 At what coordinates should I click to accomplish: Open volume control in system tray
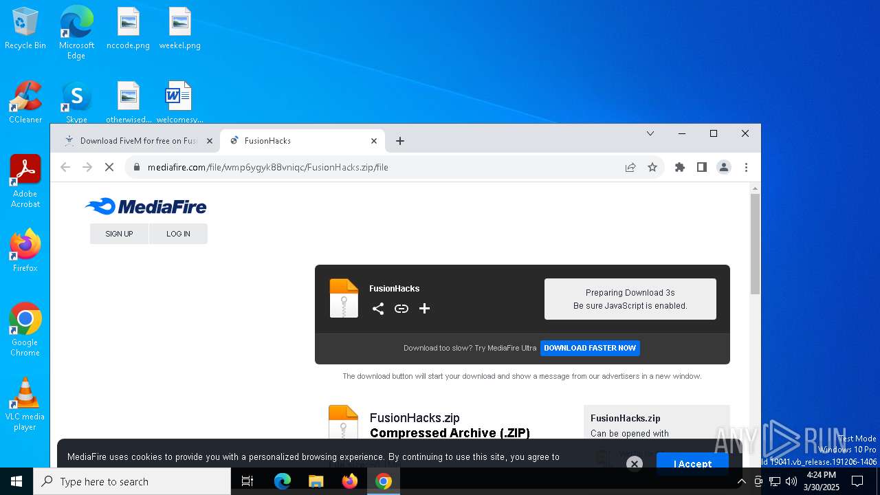click(x=791, y=482)
